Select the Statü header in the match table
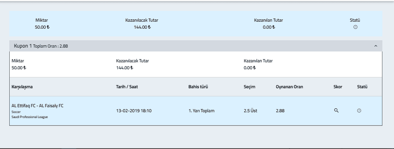The width and height of the screenshot is (394, 149). point(362,87)
